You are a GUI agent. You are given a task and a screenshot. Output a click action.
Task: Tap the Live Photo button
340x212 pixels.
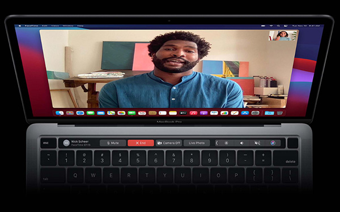[197, 143]
